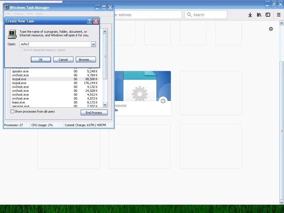Screen dimensions: 284x213
Task: Click the Open text field containing echo
Action: (x=55, y=44)
